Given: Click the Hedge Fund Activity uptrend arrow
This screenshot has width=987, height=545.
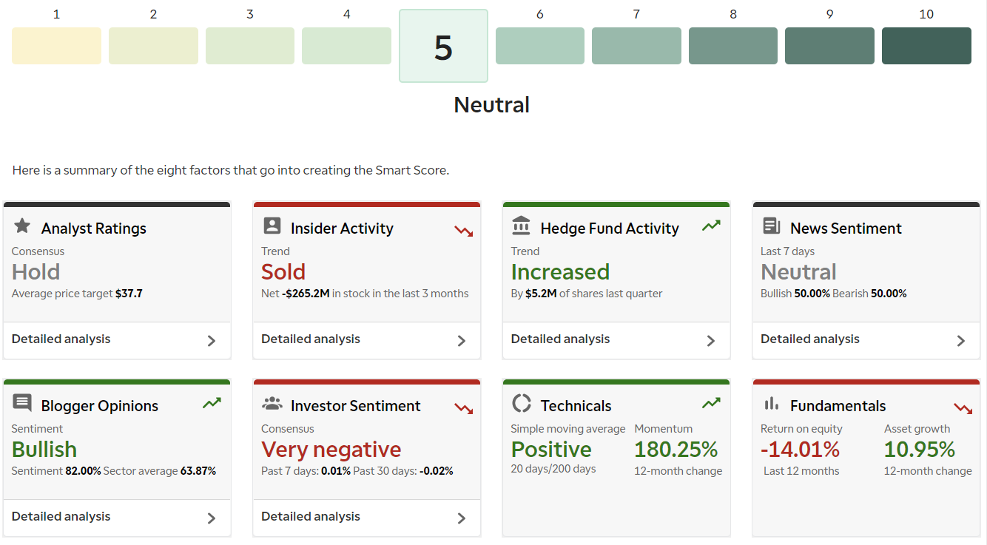Looking at the screenshot, I should pos(711,226).
